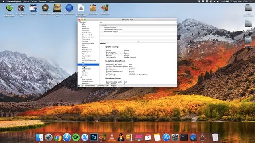255x143 pixels.
Task: Select Bluetooth in the hardware sidebar
Action: (x=86, y=28)
